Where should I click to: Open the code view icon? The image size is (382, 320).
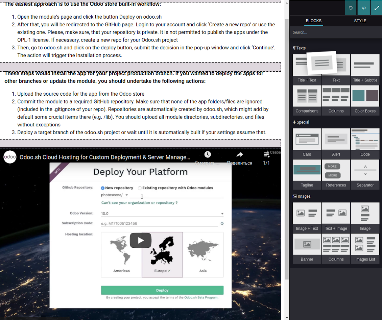click(x=363, y=8)
